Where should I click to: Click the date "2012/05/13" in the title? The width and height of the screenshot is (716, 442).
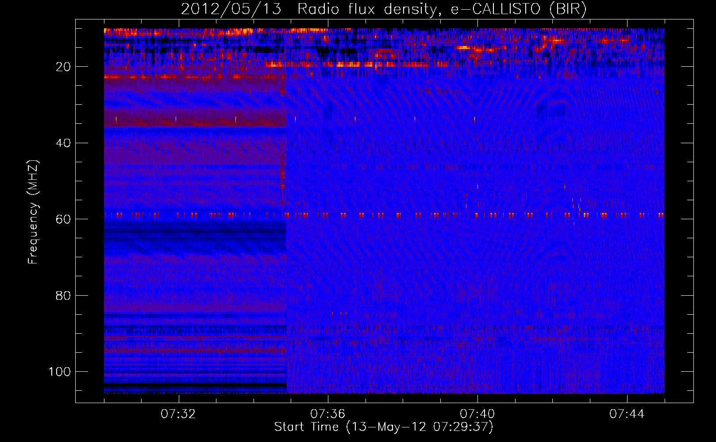coord(231,9)
